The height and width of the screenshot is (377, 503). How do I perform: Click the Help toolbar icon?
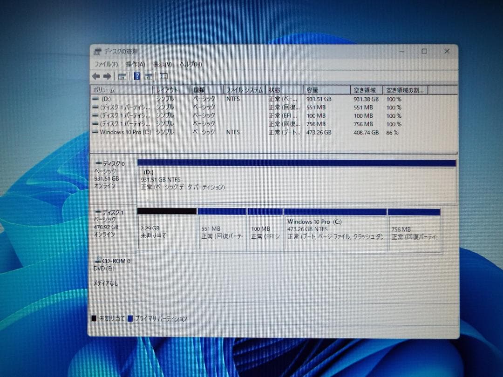coord(136,76)
